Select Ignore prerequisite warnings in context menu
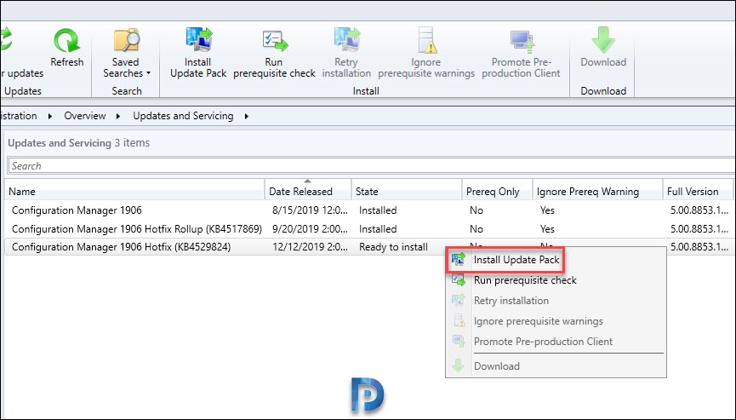 tap(539, 321)
